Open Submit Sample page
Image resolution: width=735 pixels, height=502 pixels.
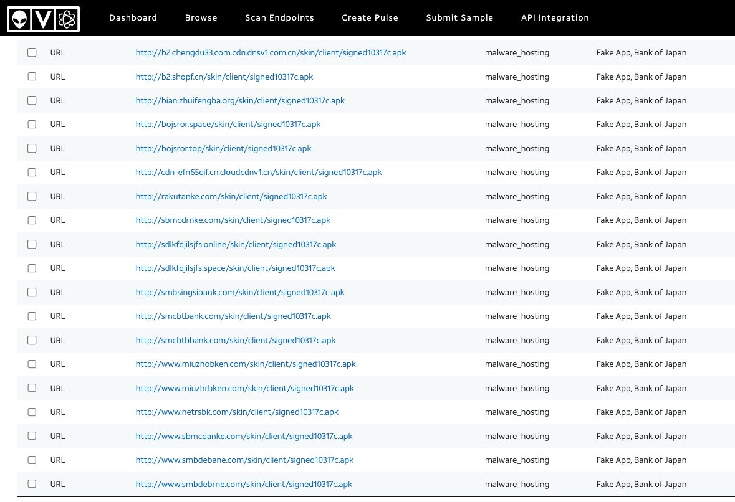point(459,18)
